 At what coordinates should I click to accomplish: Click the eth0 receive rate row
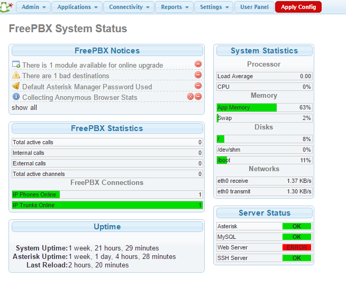[265, 181]
